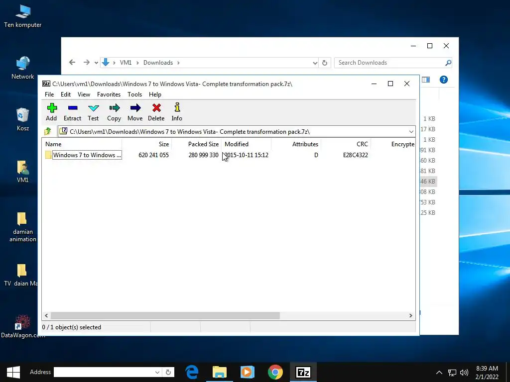
Task: Sort by Attributes column header
Action: (296, 144)
